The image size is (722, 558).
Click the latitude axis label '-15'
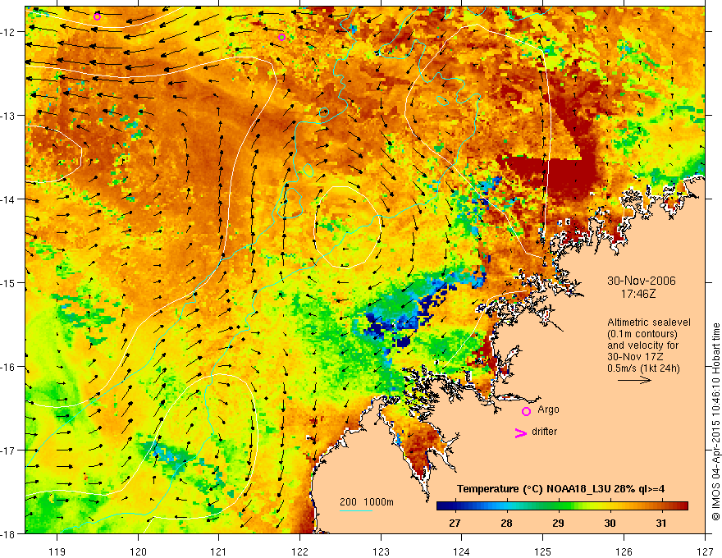pos(9,282)
